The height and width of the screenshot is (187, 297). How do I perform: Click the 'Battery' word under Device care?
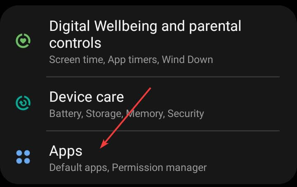(66, 114)
